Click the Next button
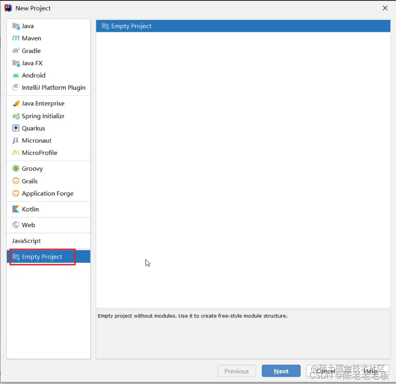This screenshot has width=396, height=384. 281,371
